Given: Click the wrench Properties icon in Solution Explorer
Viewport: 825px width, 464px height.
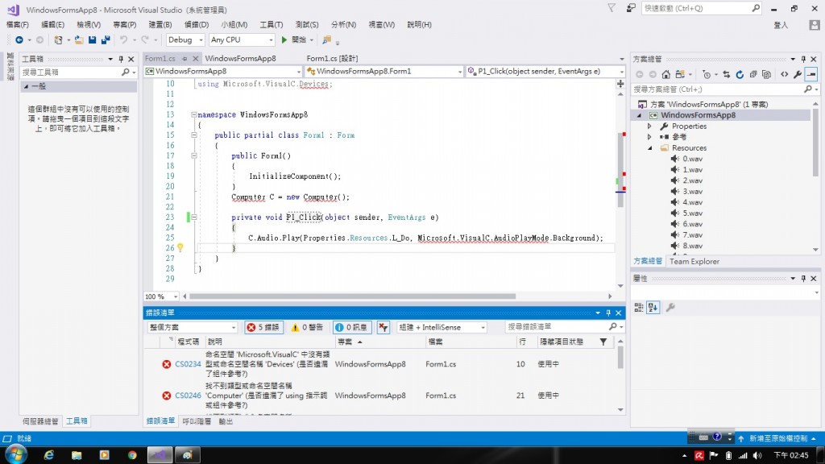Looking at the screenshot, I should tap(798, 75).
